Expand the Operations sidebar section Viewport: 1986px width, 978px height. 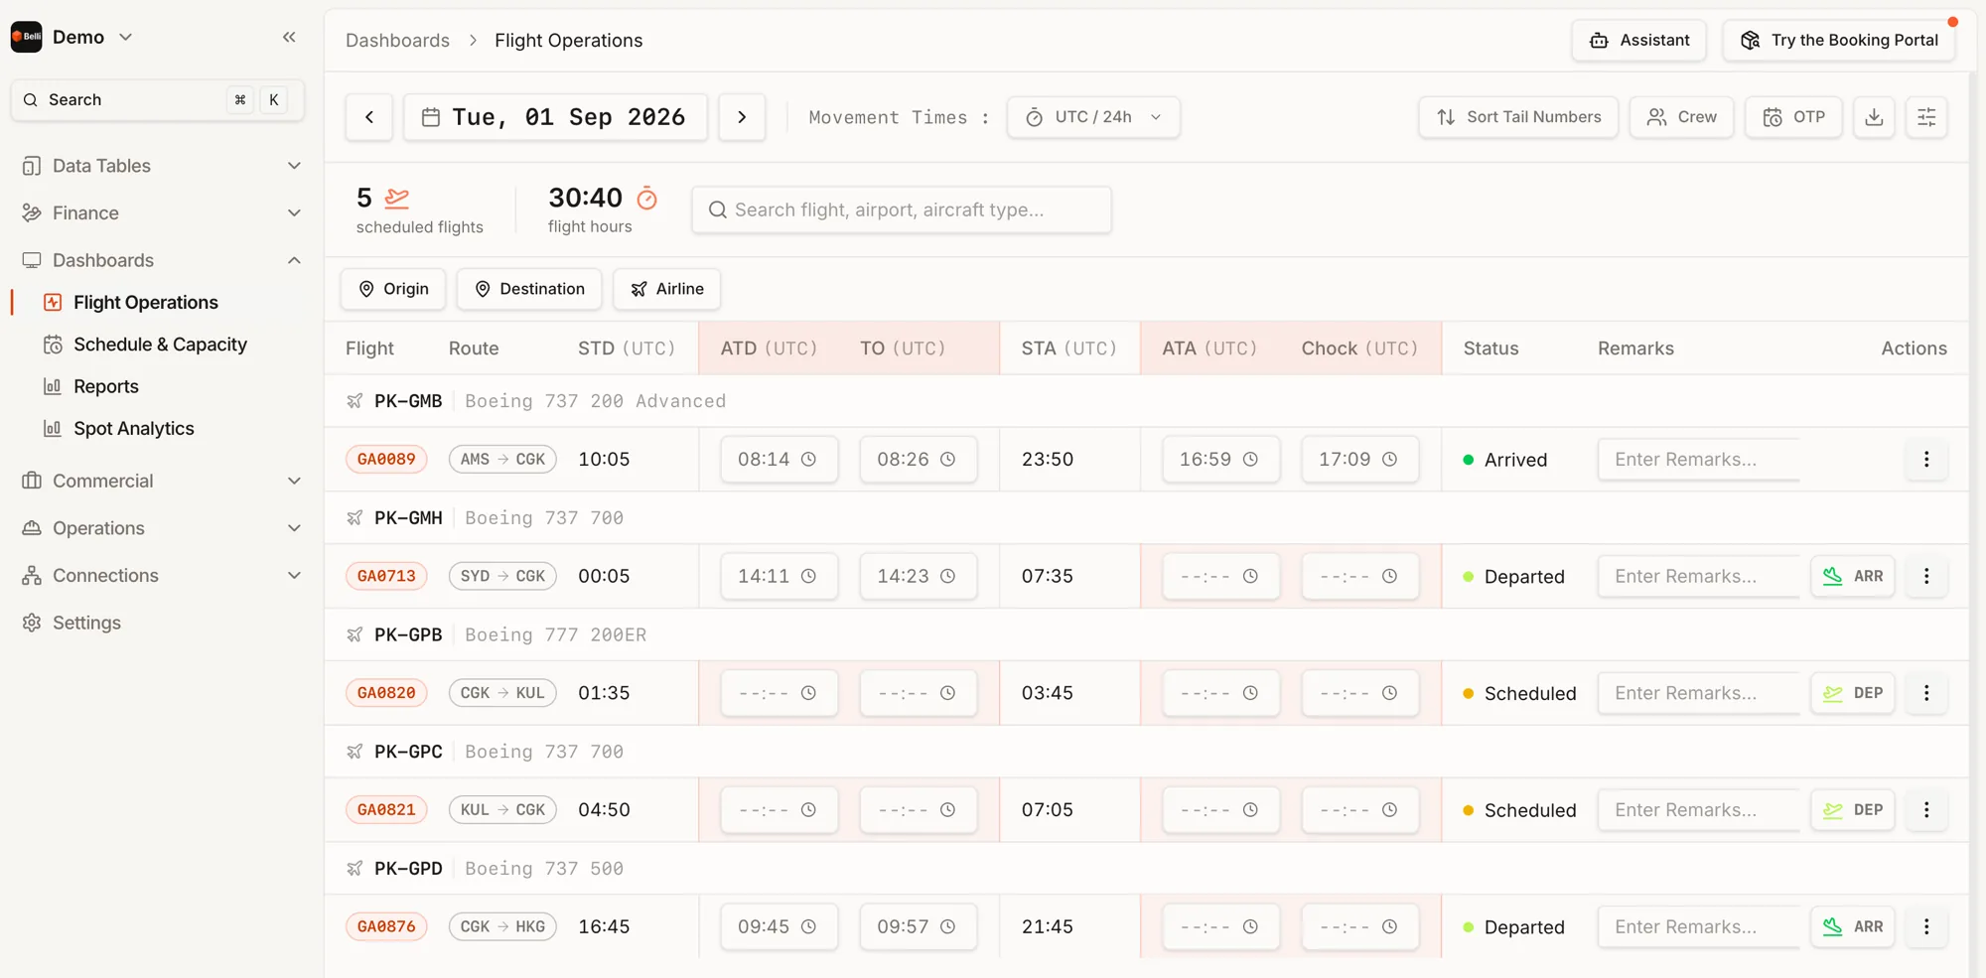point(161,528)
